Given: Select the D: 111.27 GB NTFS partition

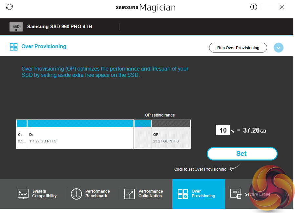Looking at the screenshot, I should tap(80, 134).
